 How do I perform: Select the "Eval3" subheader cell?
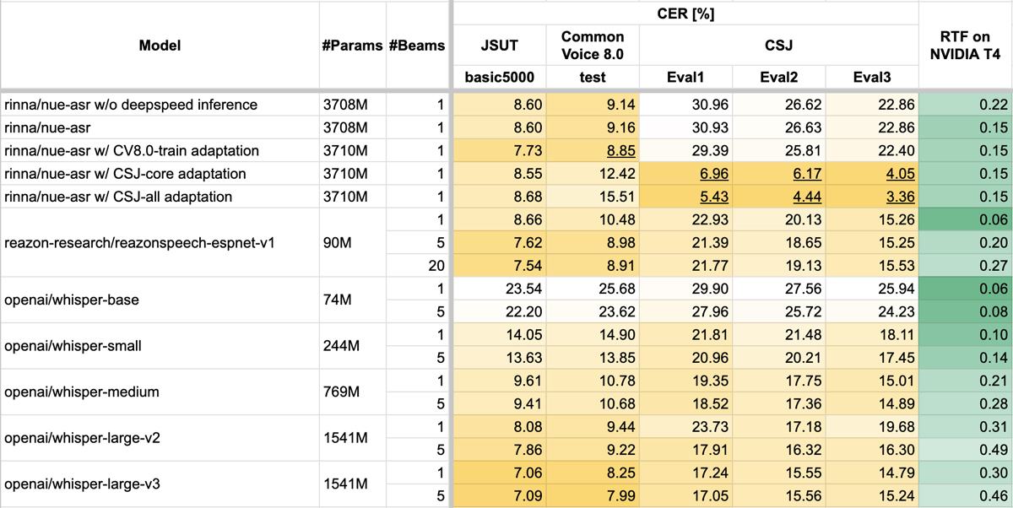coord(871,78)
